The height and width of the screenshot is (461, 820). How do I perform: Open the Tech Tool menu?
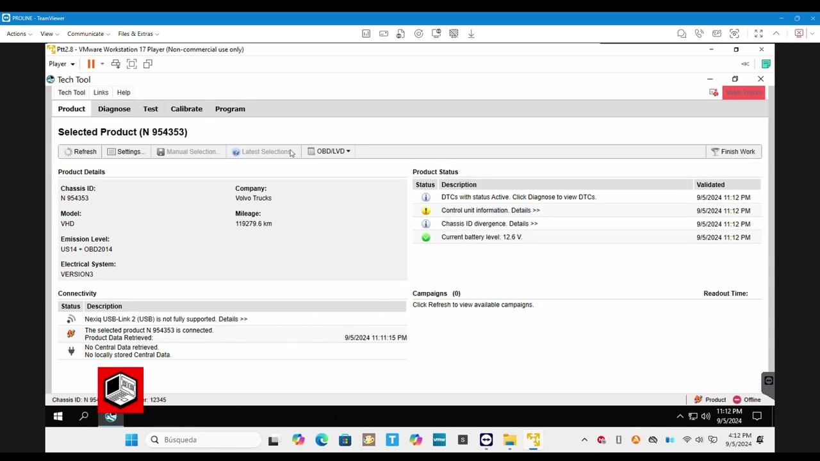71,93
